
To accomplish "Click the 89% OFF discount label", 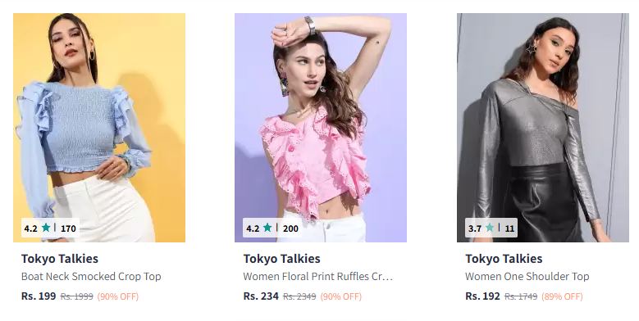I will (x=562, y=296).
